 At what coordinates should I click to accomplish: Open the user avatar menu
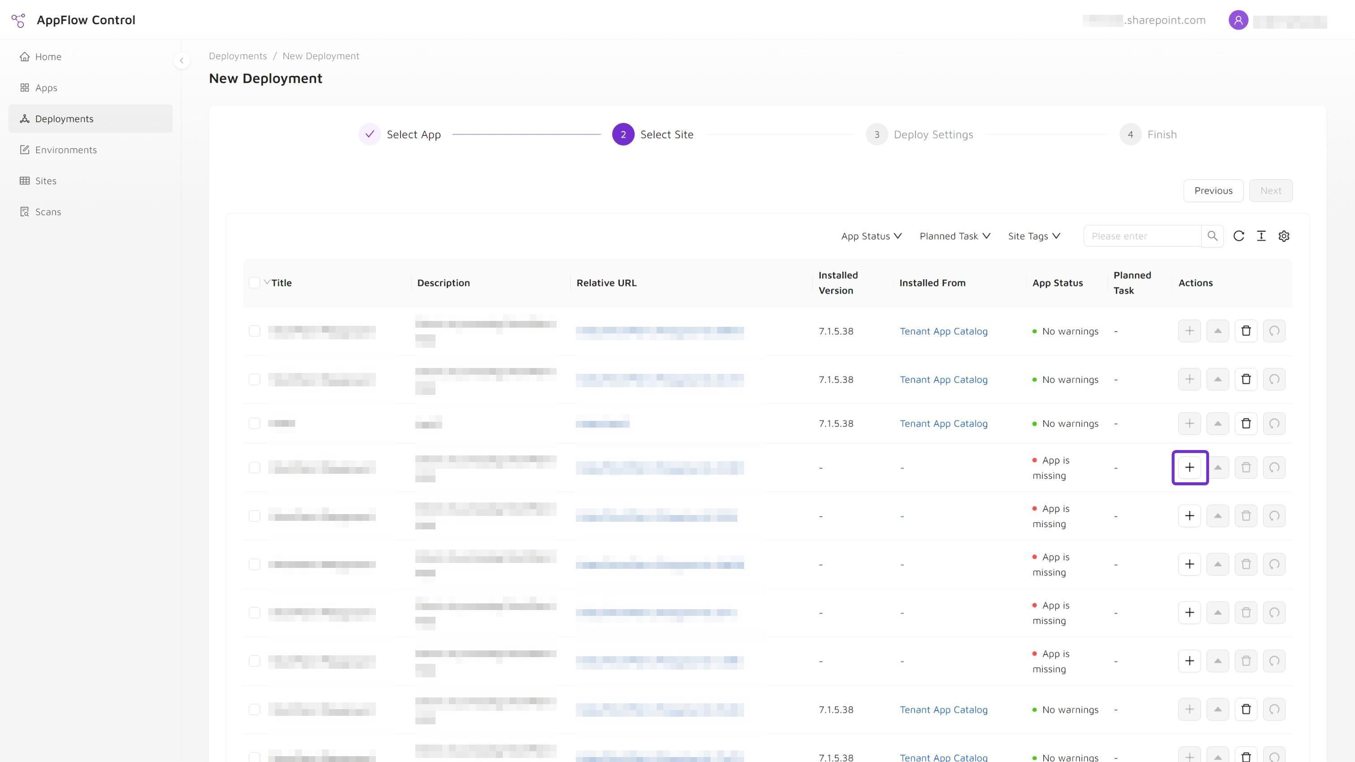pyautogui.click(x=1238, y=20)
